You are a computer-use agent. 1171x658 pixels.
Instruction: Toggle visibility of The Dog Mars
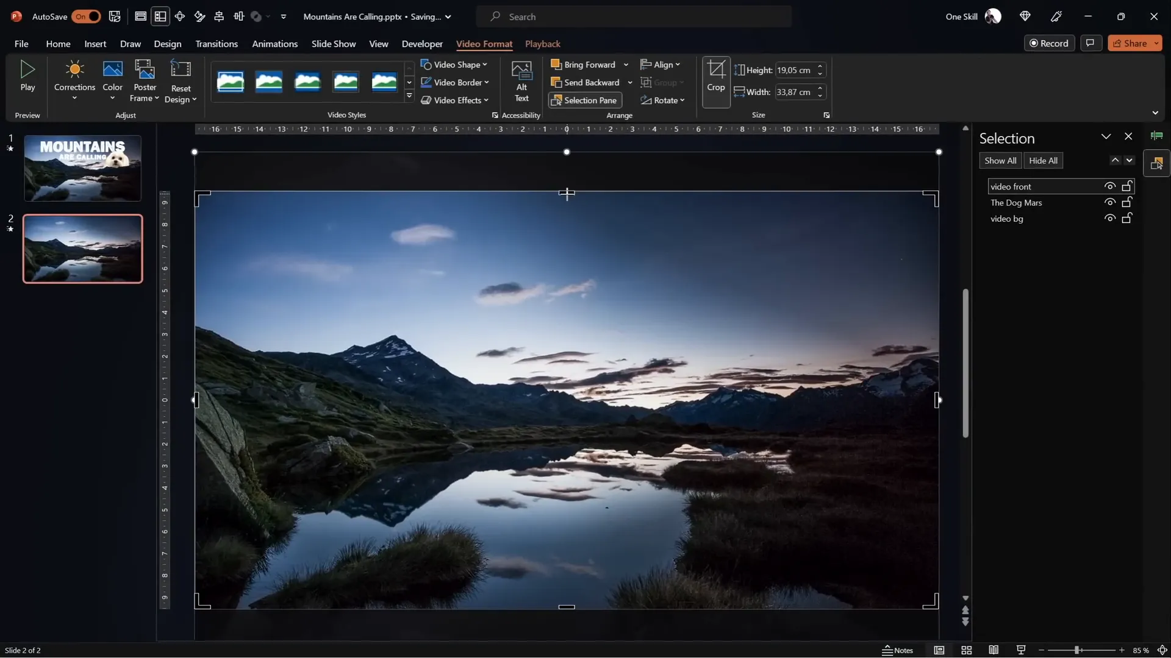click(x=1110, y=202)
